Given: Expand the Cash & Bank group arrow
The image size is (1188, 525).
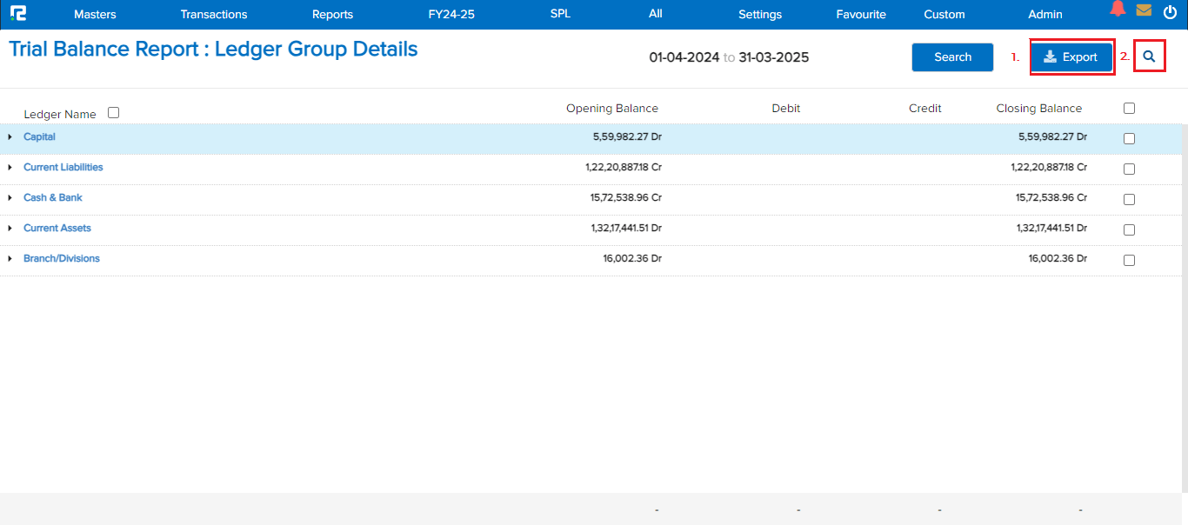Looking at the screenshot, I should [x=10, y=198].
